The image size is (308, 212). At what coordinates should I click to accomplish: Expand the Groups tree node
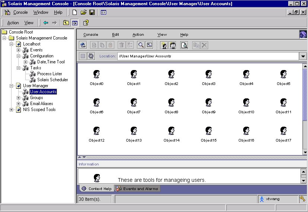tap(19, 98)
